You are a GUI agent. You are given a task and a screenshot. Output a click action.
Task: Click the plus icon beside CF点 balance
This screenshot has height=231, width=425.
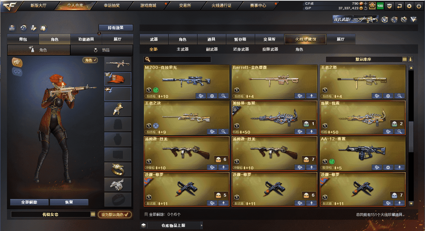[366, 3]
